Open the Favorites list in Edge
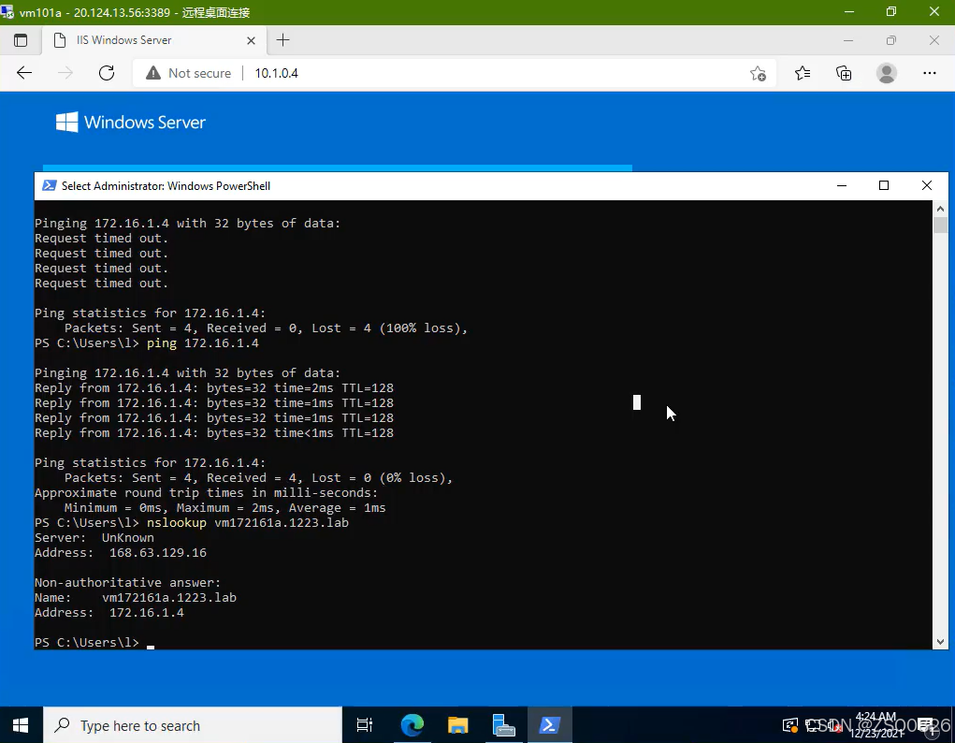The width and height of the screenshot is (955, 743). coord(802,72)
